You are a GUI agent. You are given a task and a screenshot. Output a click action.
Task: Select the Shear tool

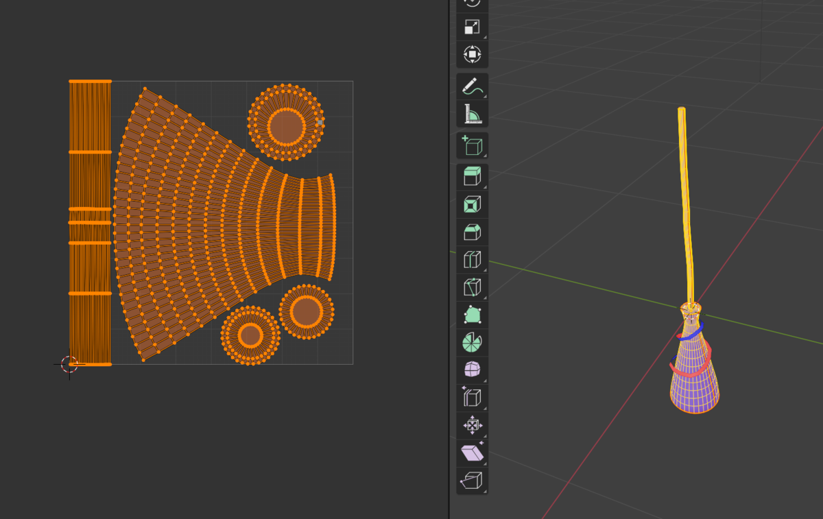point(470,453)
